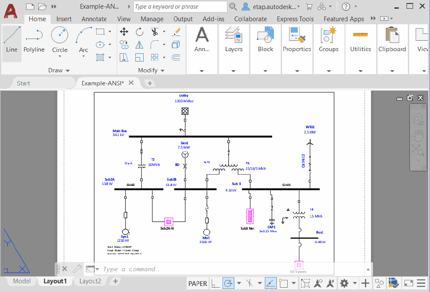Screen dimensions: 430x292
Task: Click the Hatch tool icon
Action: click(x=100, y=57)
